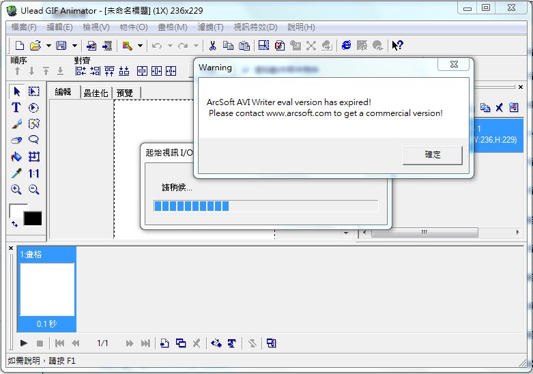Viewport: 533px width, 374px height.
Task: Close the Warning dialog with X
Action: [454, 64]
